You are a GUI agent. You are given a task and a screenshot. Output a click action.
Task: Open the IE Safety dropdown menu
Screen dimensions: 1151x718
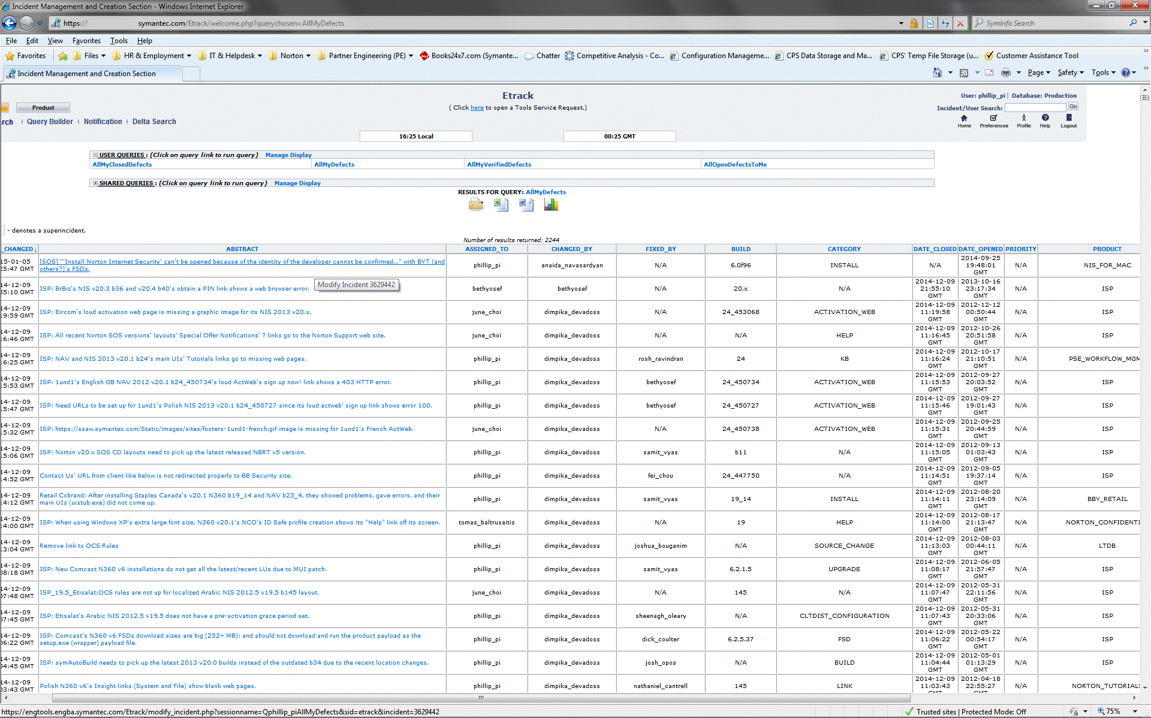[1070, 73]
